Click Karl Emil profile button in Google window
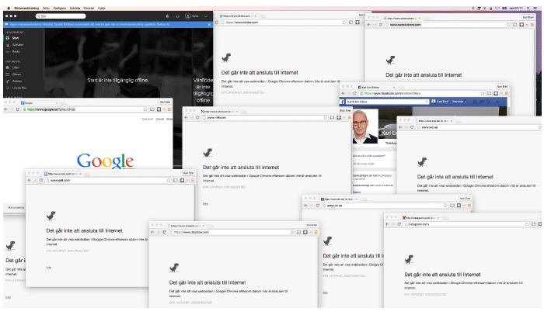The width and height of the screenshot is (544, 315). pyautogui.click(x=163, y=102)
